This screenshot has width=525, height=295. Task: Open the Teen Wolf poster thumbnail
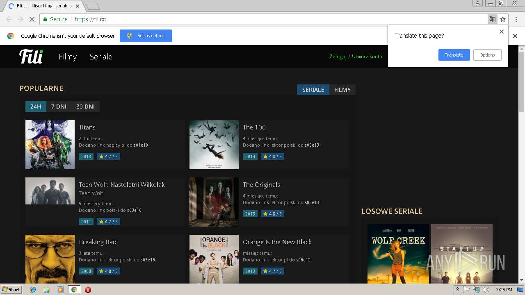click(x=50, y=191)
